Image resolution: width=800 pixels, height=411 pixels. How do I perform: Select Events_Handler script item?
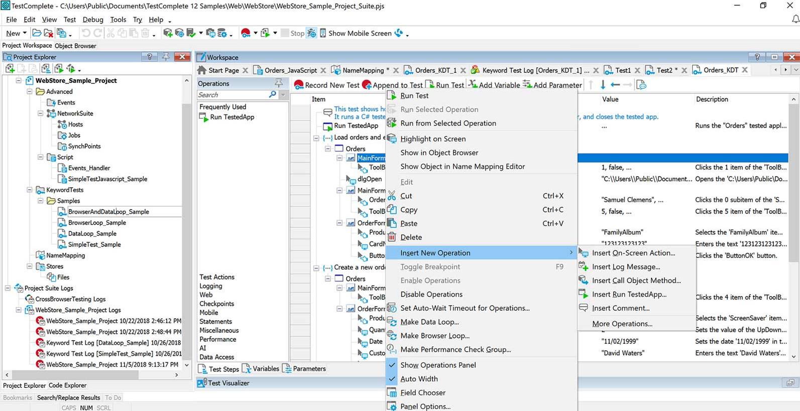pyautogui.click(x=89, y=168)
